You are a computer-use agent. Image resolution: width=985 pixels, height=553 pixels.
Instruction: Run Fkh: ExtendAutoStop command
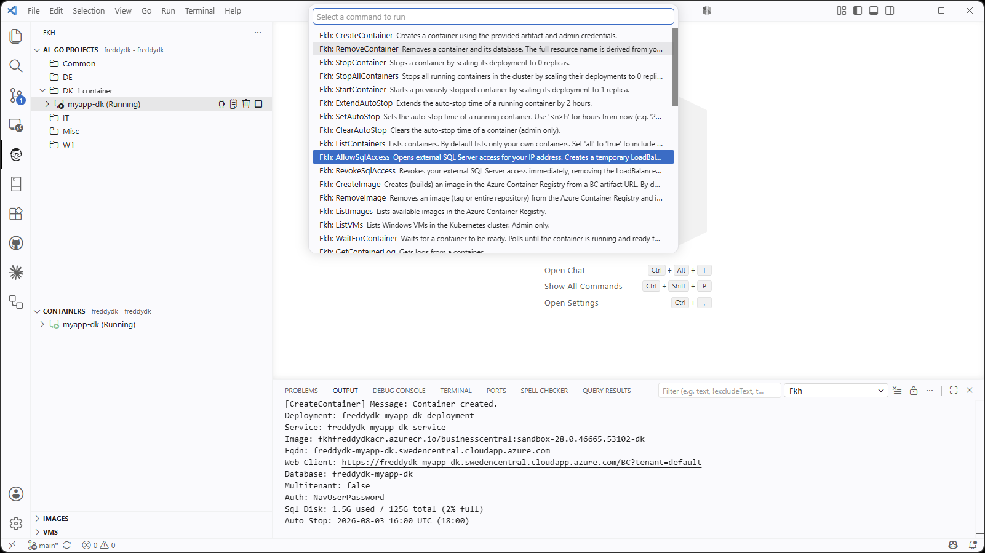pyautogui.click(x=492, y=103)
